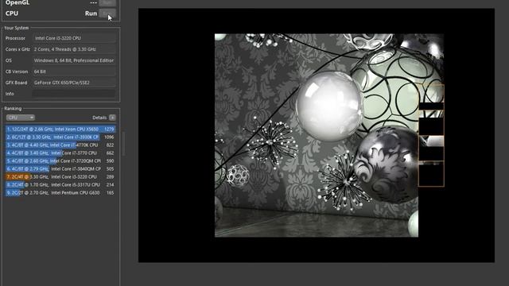Select the Intel Core i7-3770 ranking row
The image size is (509, 286).
coord(60,153)
